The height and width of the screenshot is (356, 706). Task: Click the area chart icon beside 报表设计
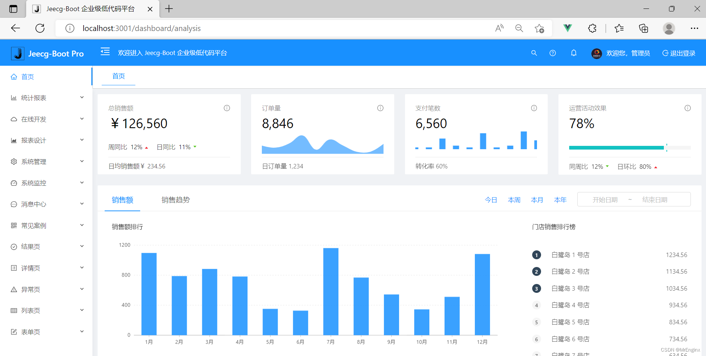tap(14, 140)
